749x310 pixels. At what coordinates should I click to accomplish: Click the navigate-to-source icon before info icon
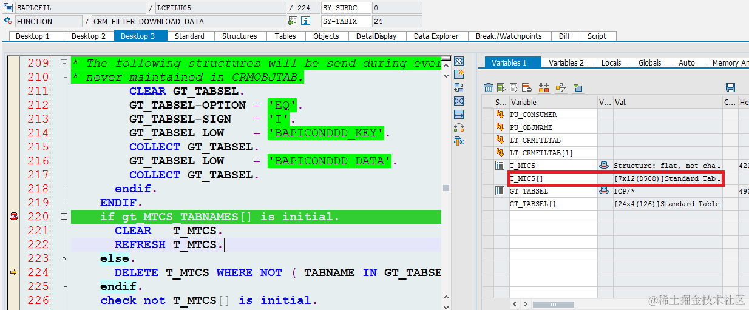pos(293,21)
